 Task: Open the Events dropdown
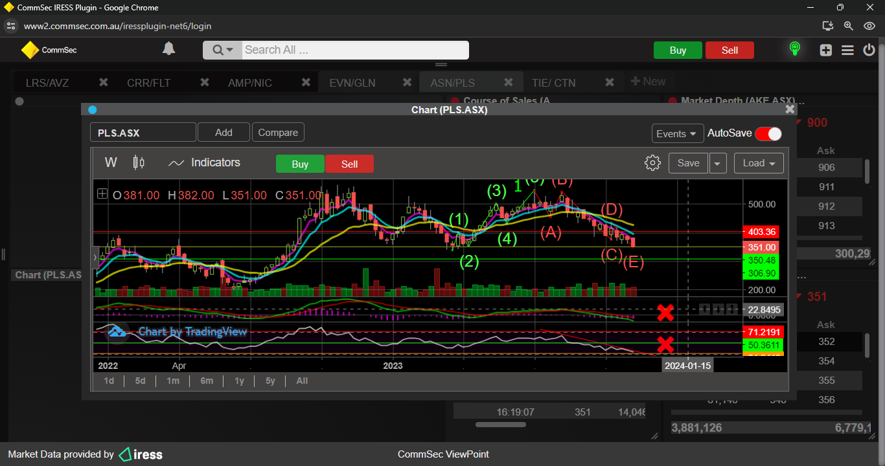[677, 133]
